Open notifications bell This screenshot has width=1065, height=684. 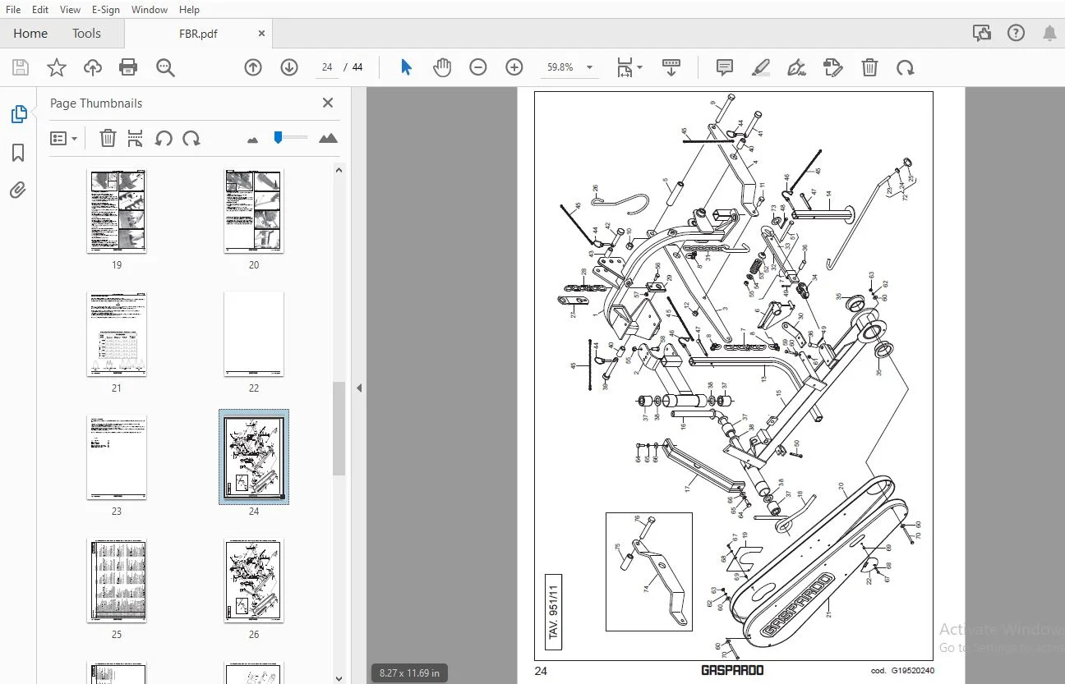tap(1049, 33)
